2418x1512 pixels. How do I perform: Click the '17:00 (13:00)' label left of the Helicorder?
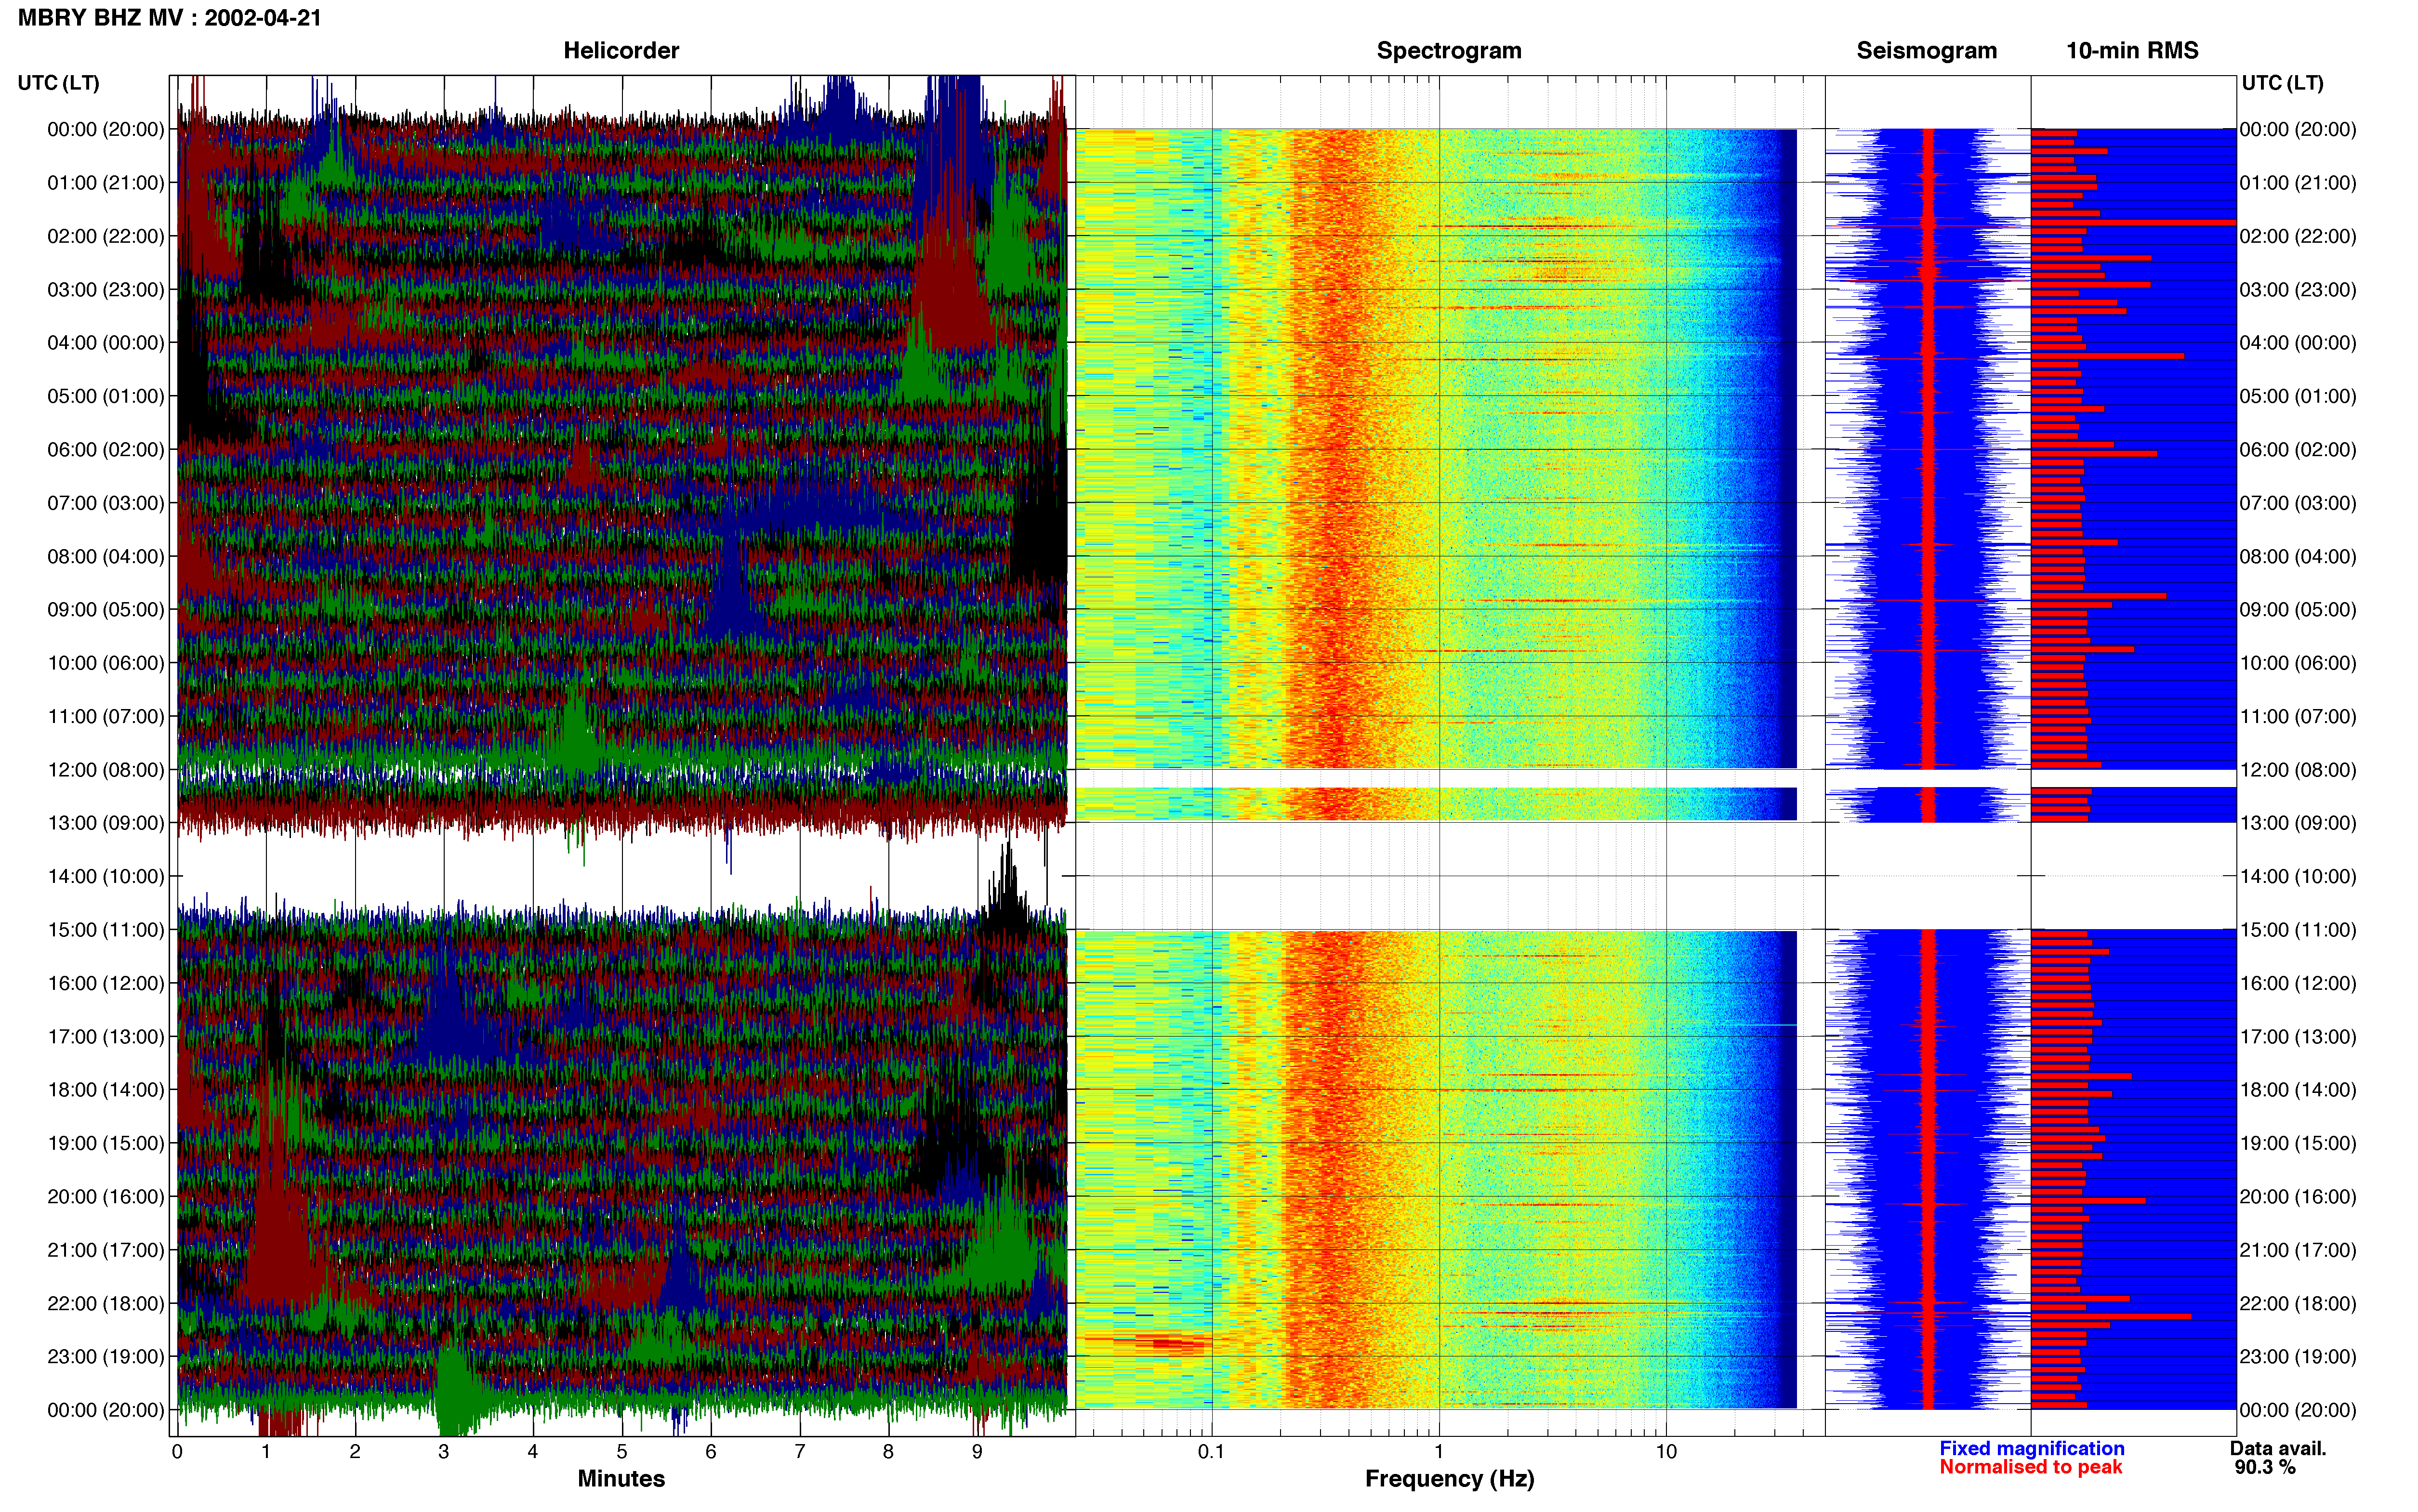pyautogui.click(x=106, y=1037)
